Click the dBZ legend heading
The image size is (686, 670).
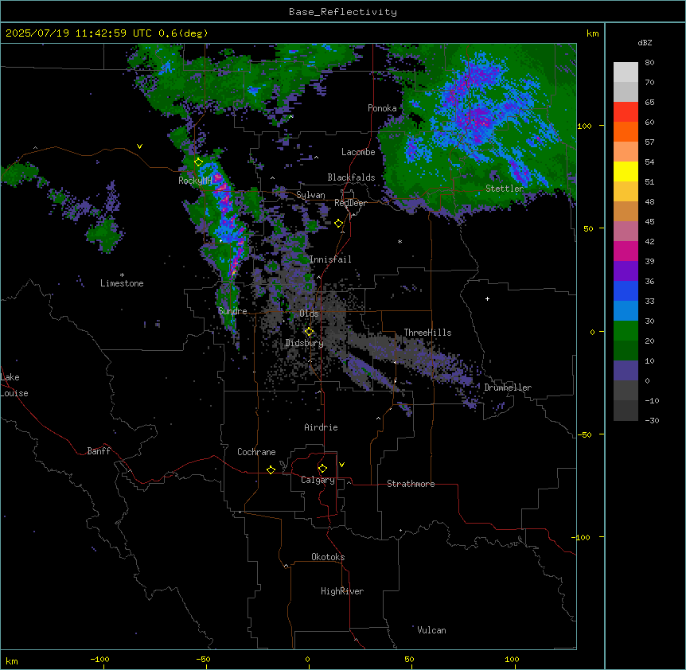click(x=645, y=42)
